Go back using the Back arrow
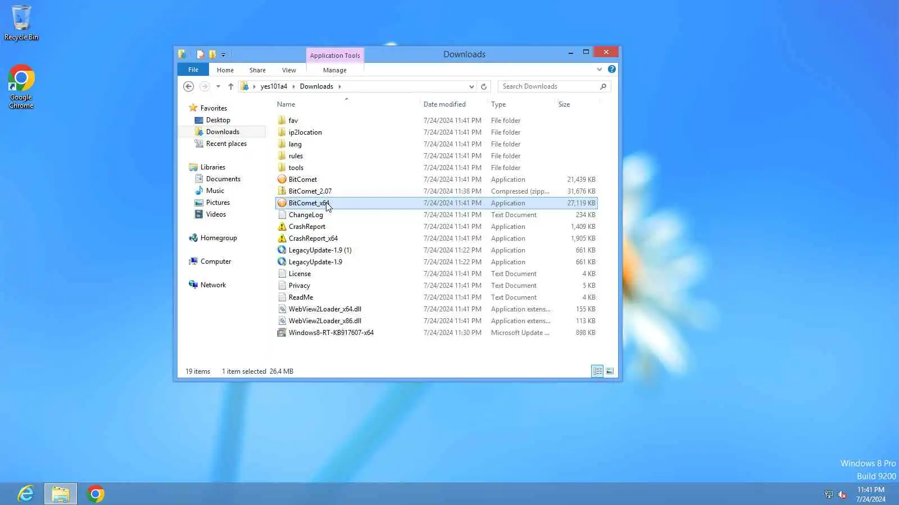899x505 pixels. (189, 86)
